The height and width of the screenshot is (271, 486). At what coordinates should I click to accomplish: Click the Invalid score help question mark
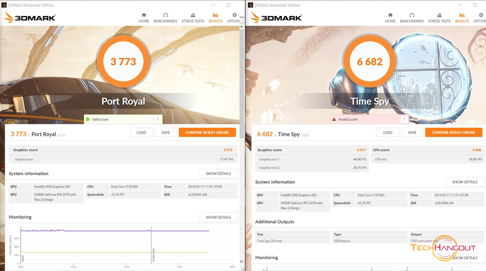tap(404, 119)
